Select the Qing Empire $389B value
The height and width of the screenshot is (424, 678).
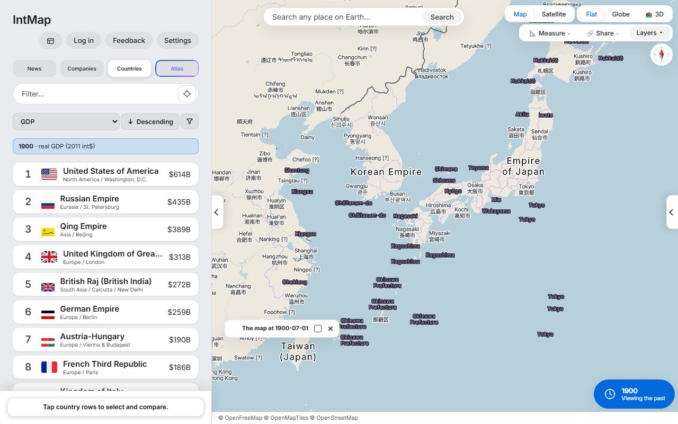(179, 229)
